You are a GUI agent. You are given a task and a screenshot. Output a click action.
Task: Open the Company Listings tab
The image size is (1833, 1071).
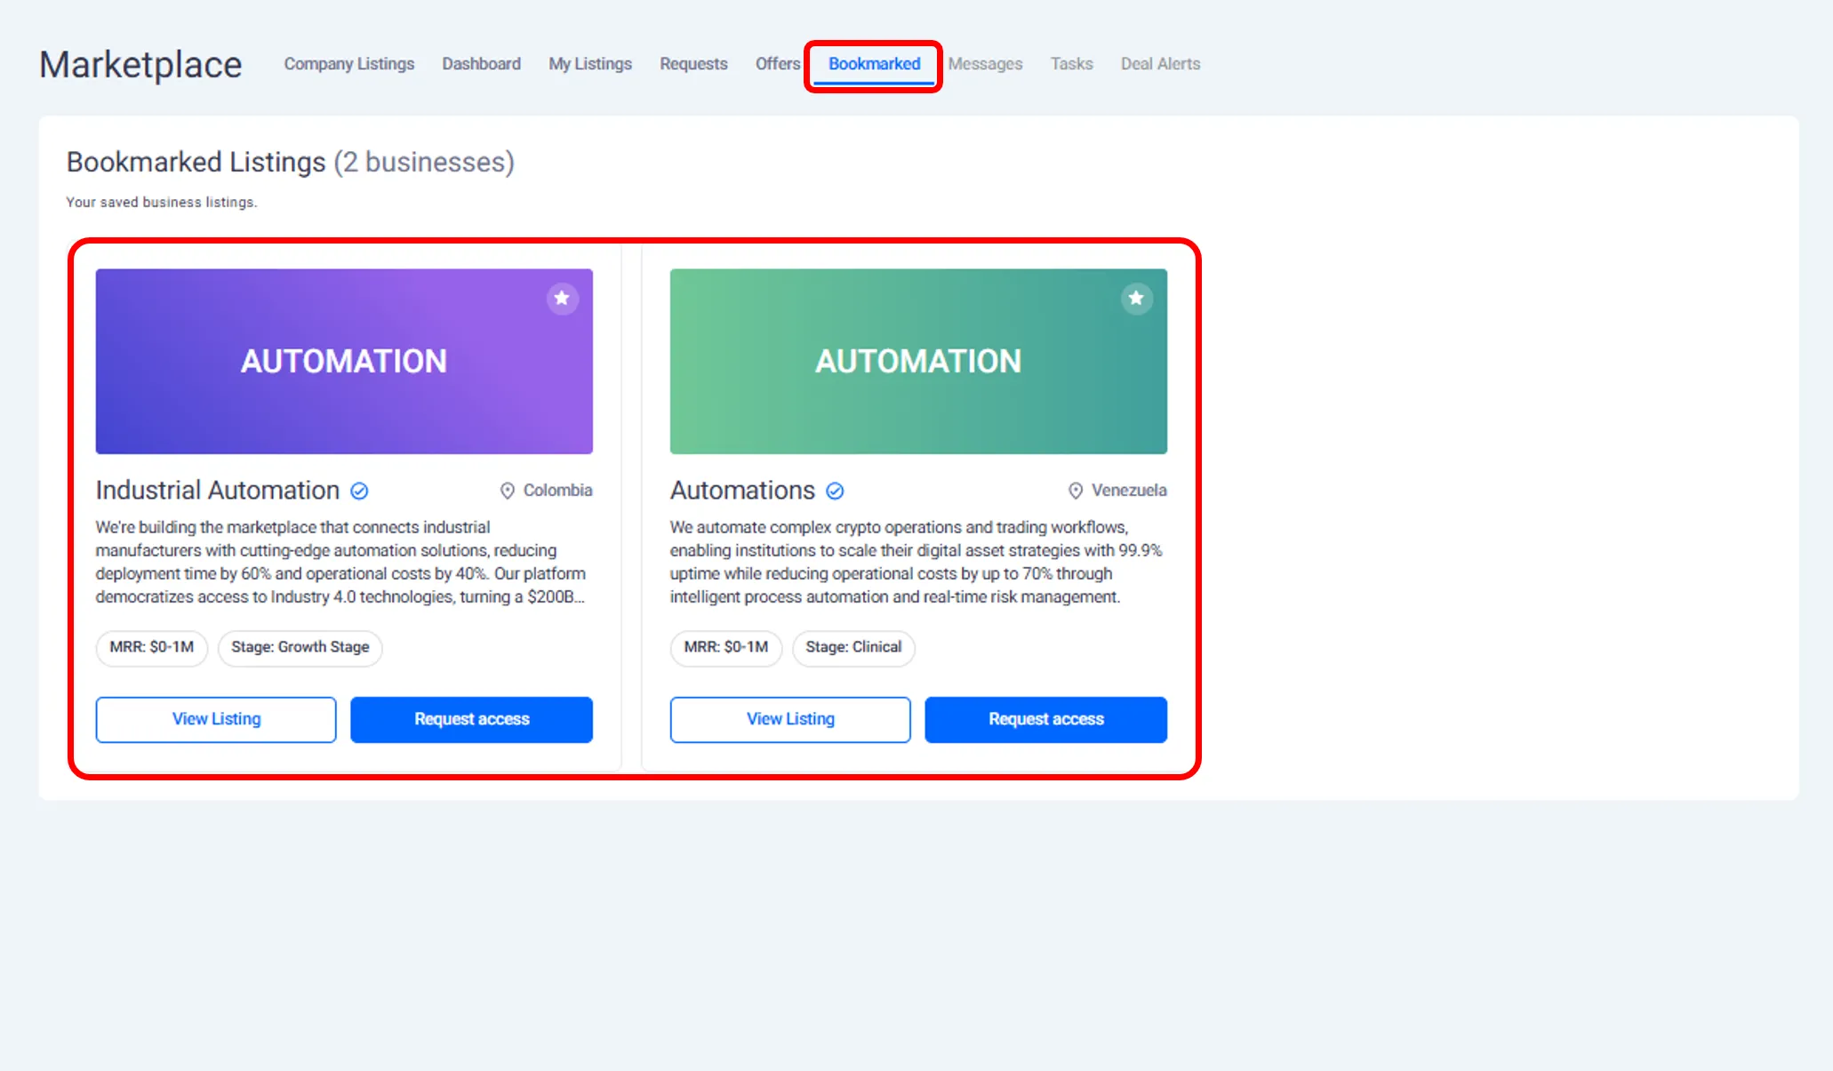349,64
